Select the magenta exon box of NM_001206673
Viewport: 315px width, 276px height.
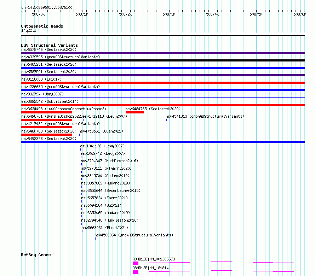[136, 263]
